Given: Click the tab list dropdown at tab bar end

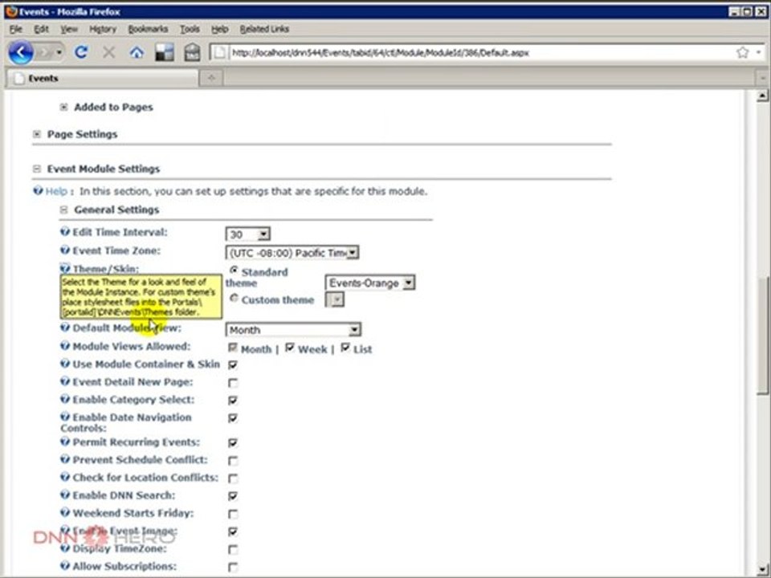Looking at the screenshot, I should tap(762, 78).
